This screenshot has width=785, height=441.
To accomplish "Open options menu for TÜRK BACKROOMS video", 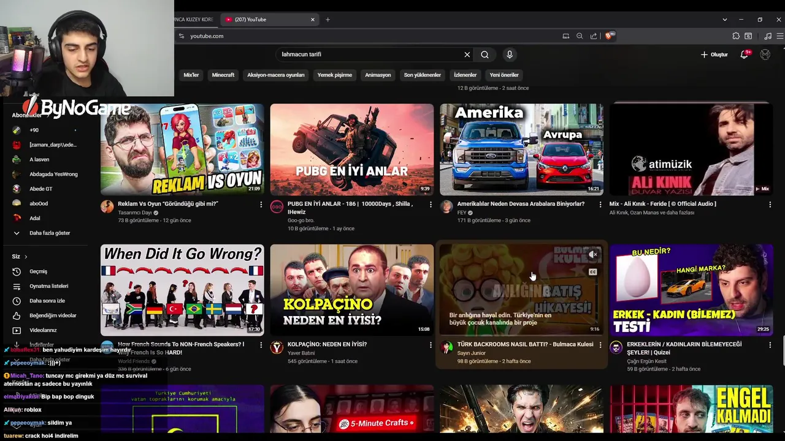I will coord(600,345).
